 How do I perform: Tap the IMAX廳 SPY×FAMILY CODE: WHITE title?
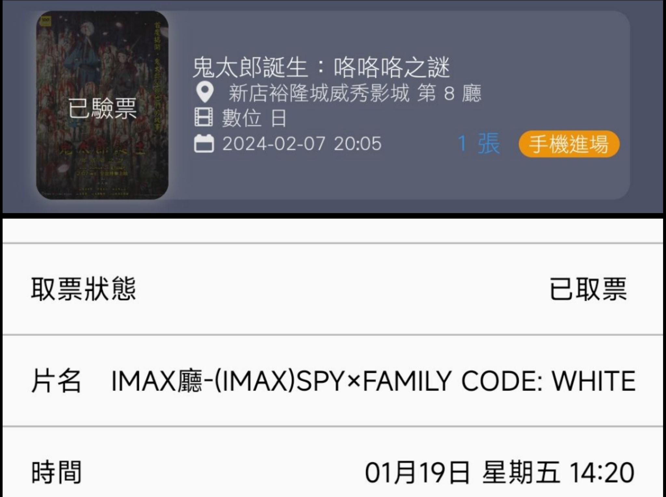(373, 381)
